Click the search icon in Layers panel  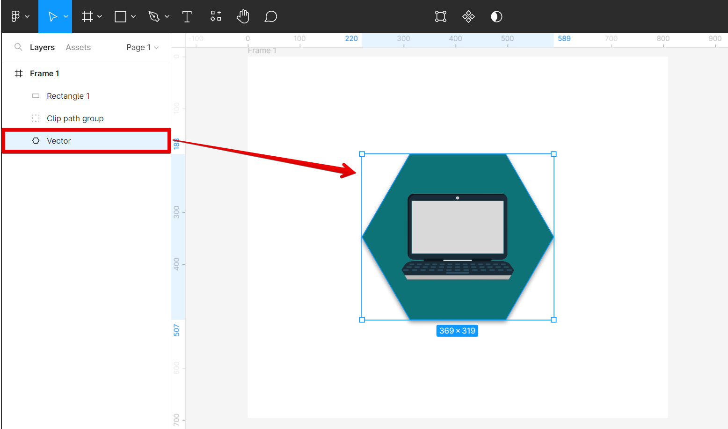pyautogui.click(x=18, y=47)
